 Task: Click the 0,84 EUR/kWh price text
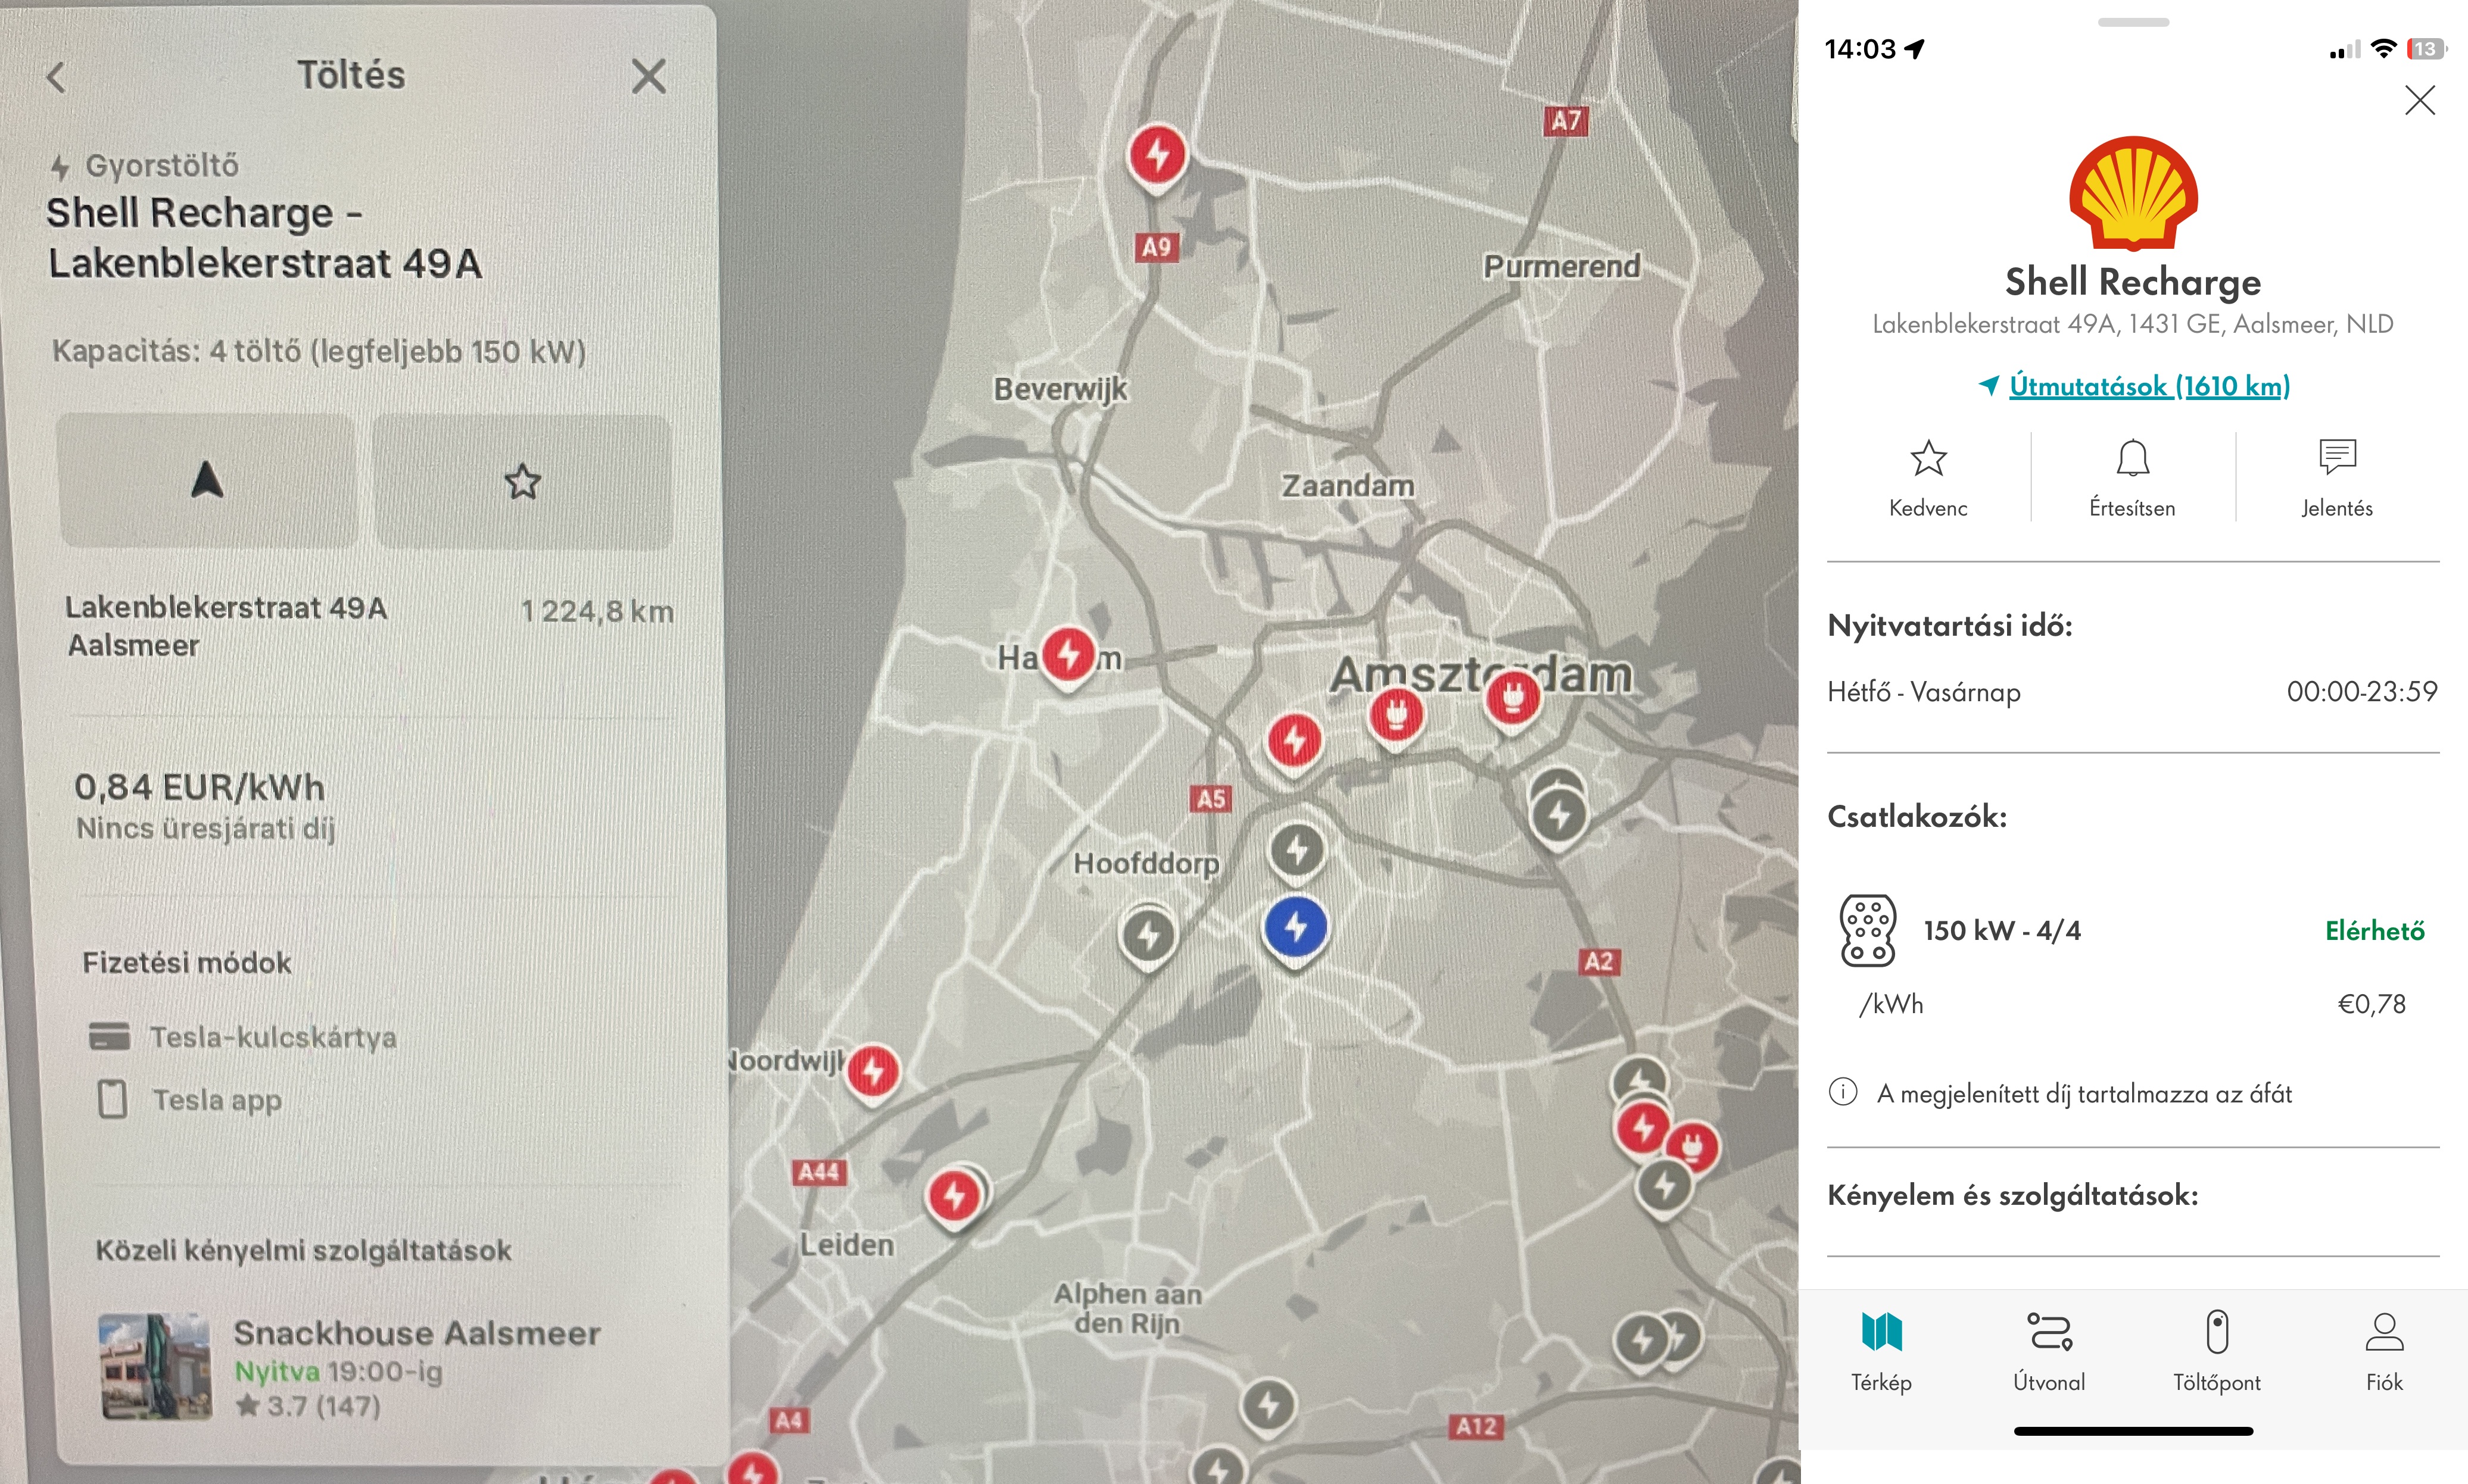pos(199,787)
